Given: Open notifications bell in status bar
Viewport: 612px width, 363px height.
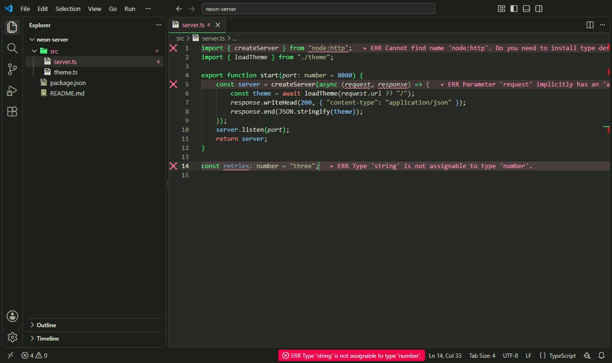Looking at the screenshot, I should tap(601, 355).
